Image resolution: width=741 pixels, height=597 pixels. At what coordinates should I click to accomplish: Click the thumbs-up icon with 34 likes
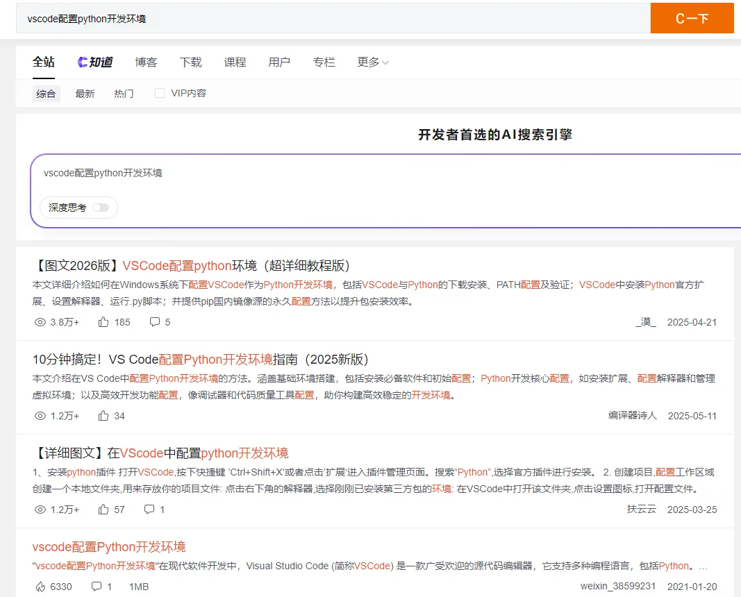click(103, 416)
